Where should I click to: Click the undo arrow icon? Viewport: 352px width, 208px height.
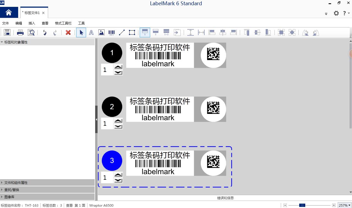pos(45,32)
